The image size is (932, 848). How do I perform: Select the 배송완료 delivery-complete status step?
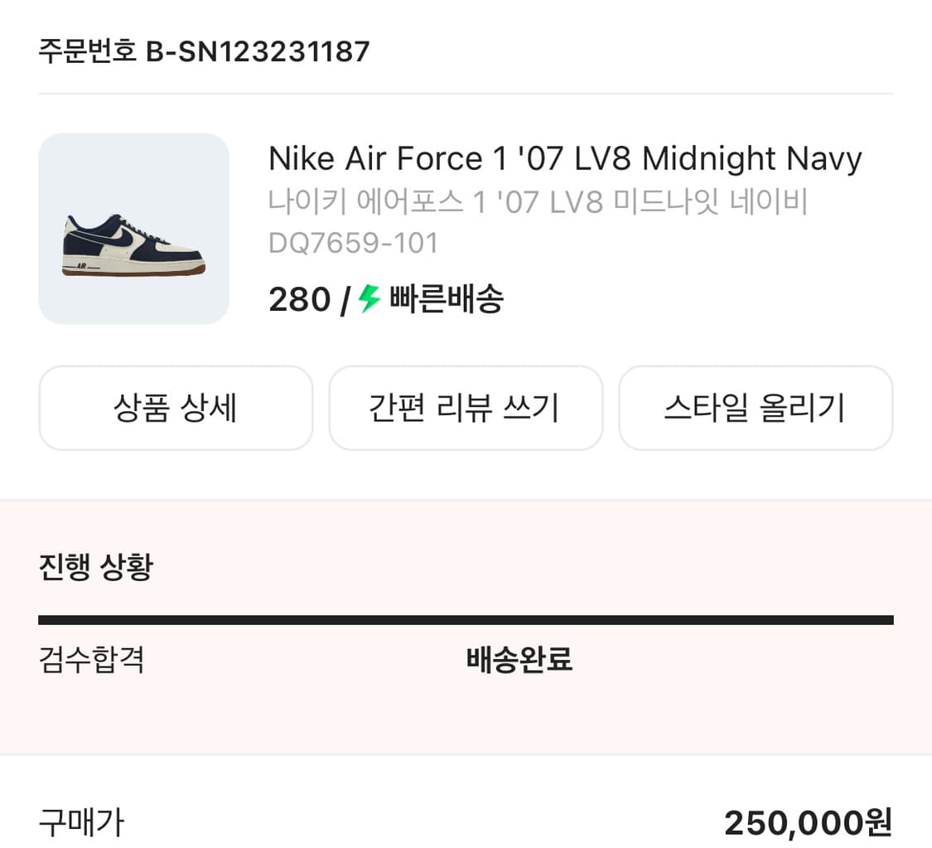point(518,661)
